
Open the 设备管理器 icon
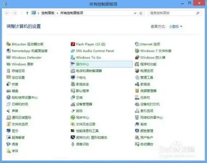(x=73, y=104)
